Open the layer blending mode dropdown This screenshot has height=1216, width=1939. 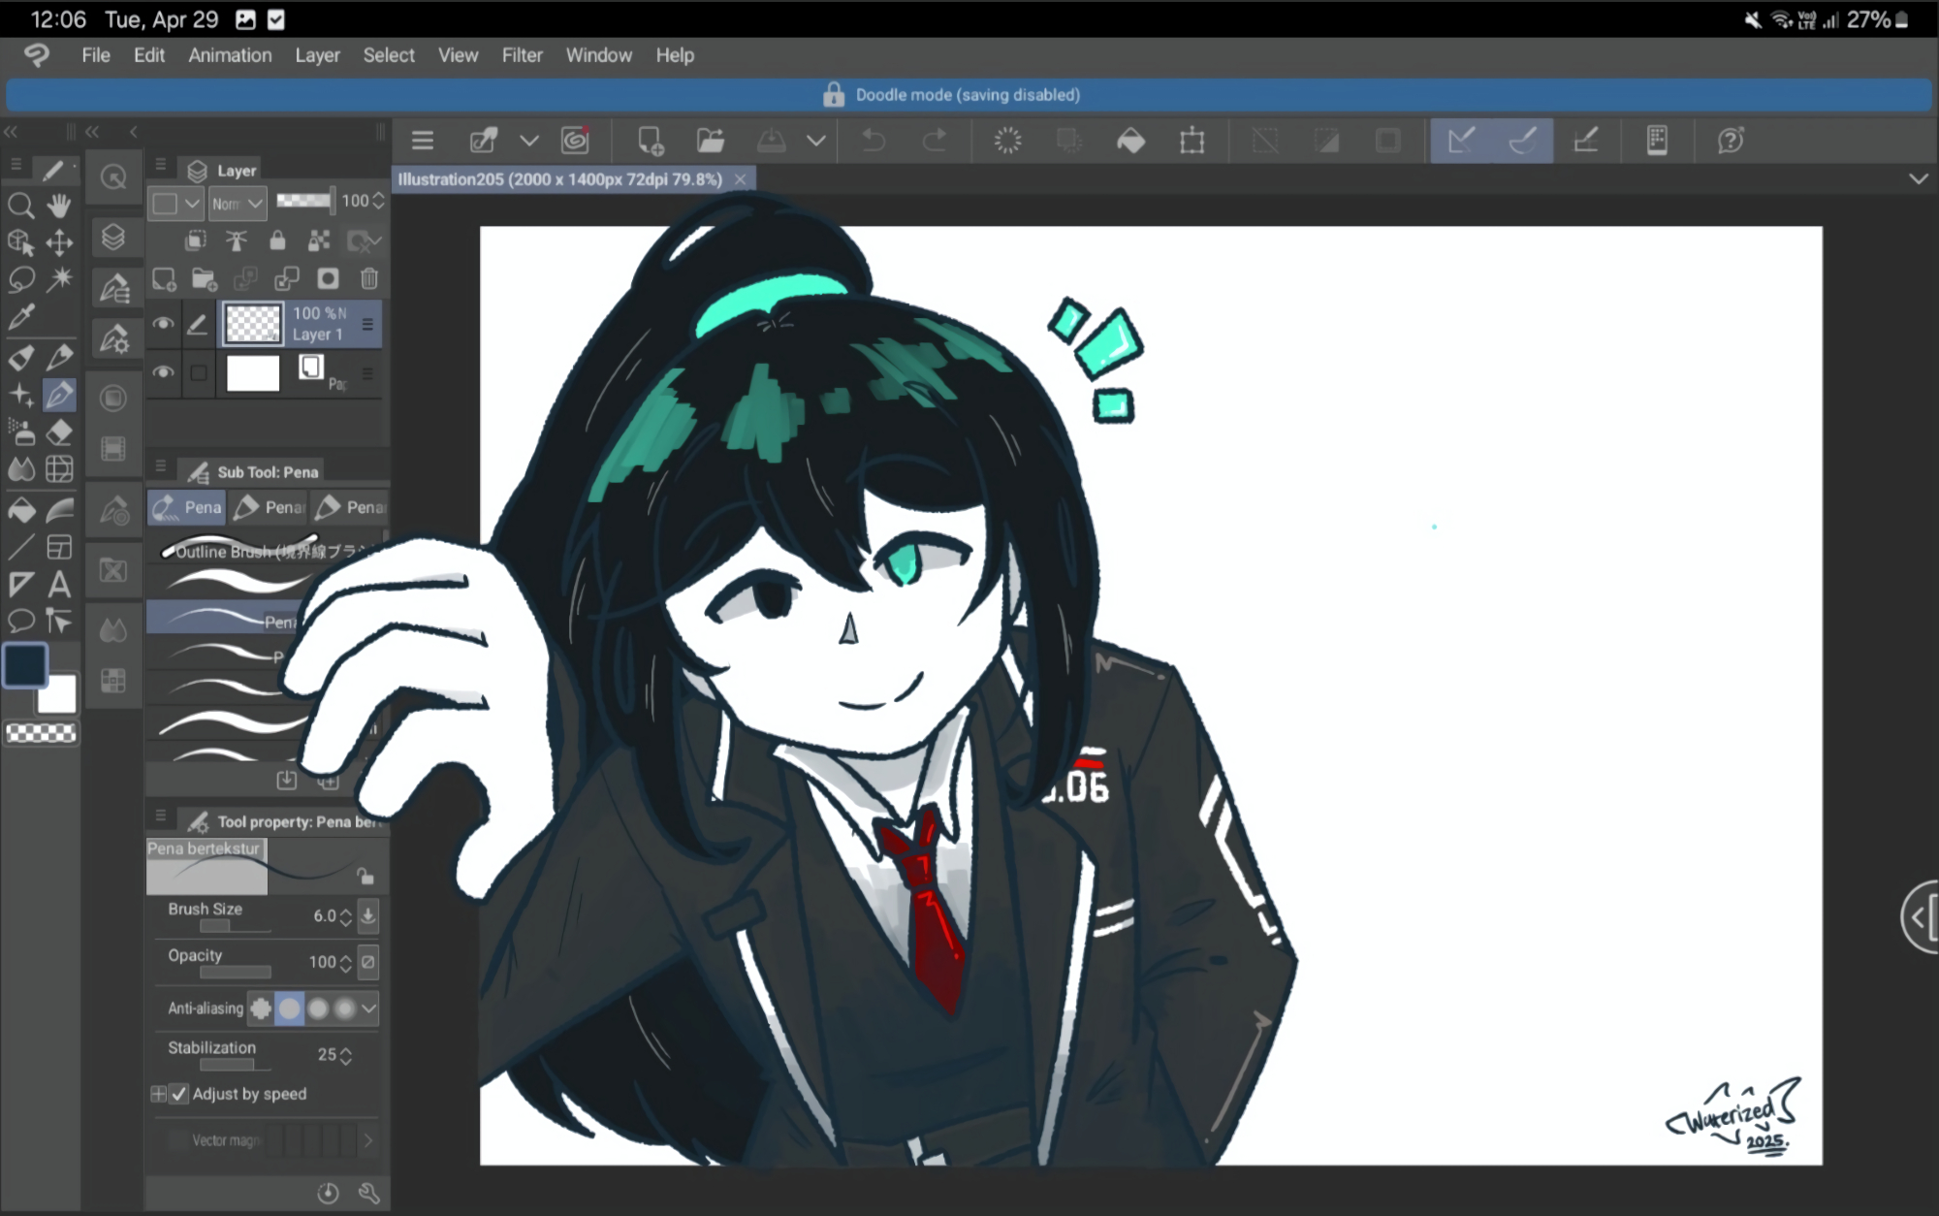click(x=238, y=203)
